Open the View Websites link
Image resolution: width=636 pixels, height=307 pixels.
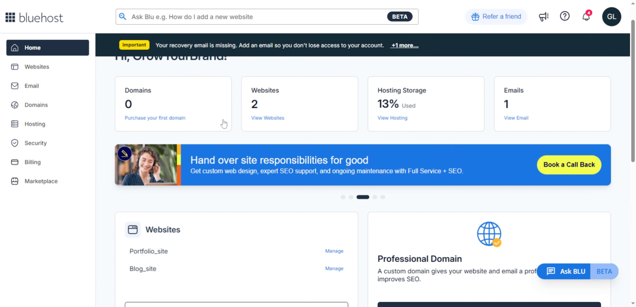click(x=268, y=118)
